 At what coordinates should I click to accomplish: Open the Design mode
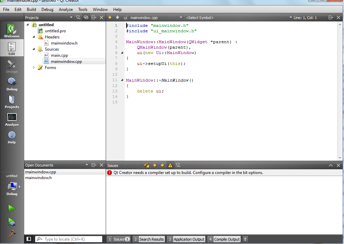(12, 66)
